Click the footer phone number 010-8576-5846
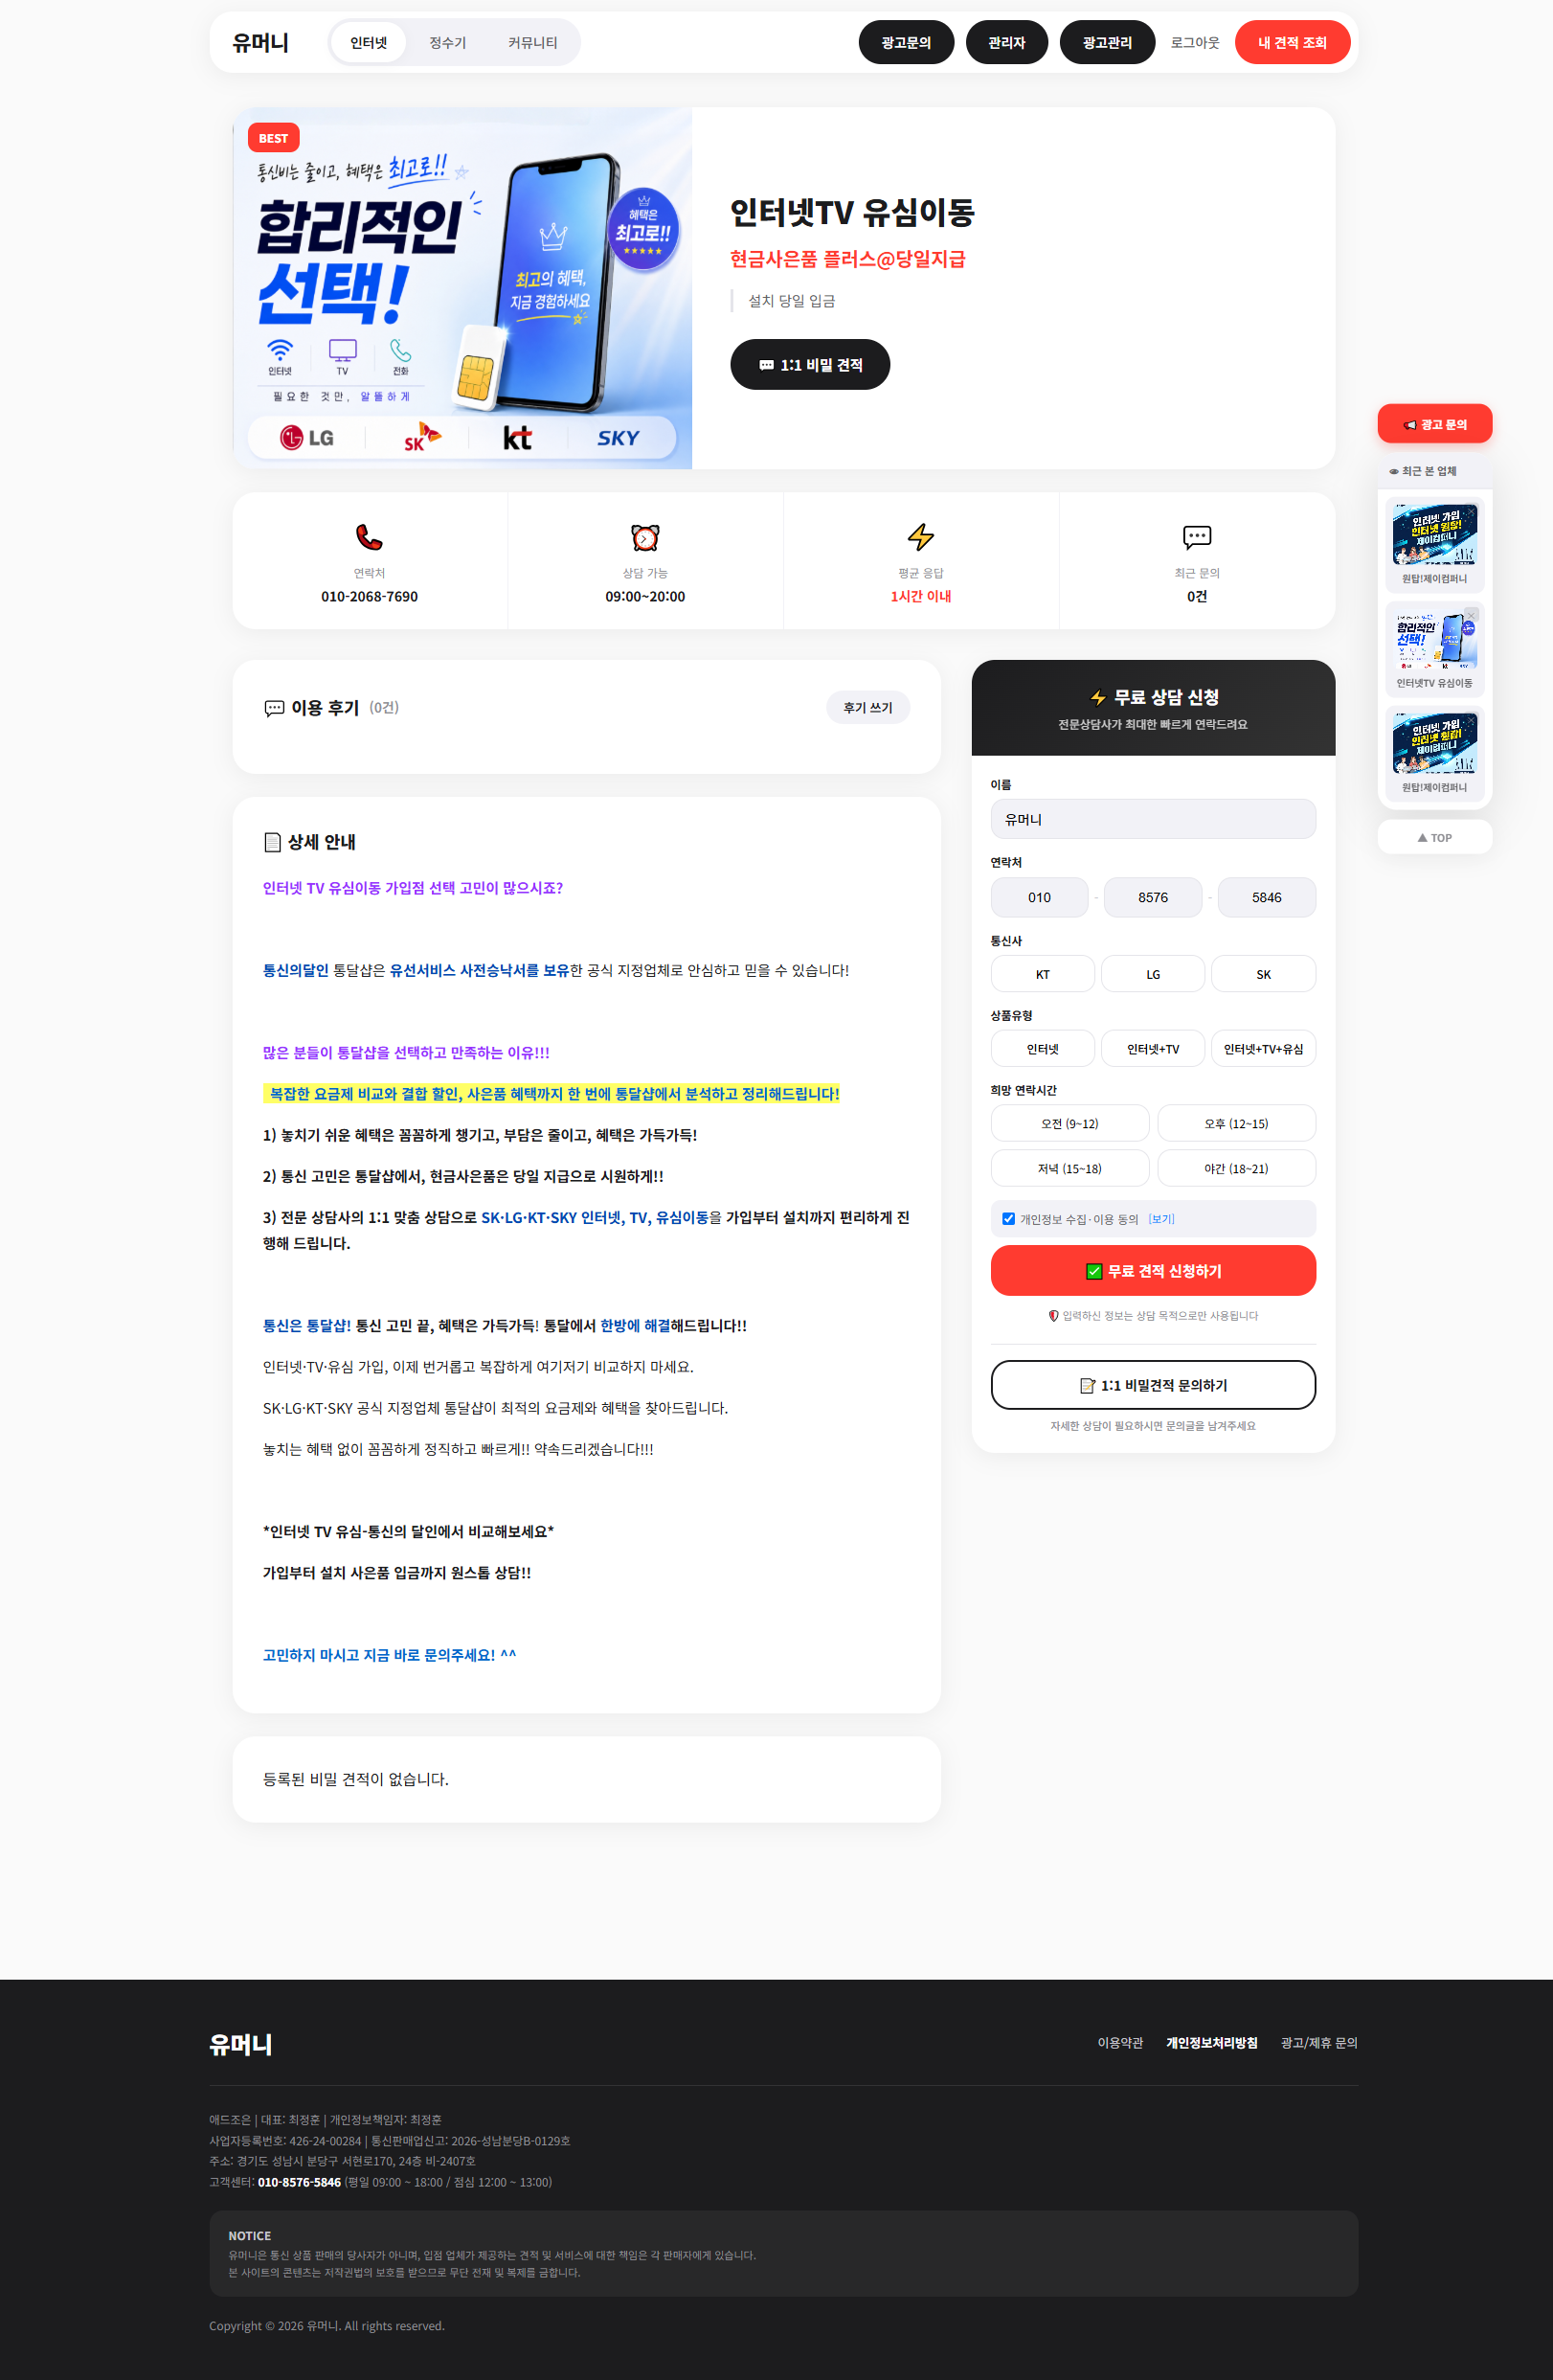The width and height of the screenshot is (1553, 2380). click(299, 2182)
